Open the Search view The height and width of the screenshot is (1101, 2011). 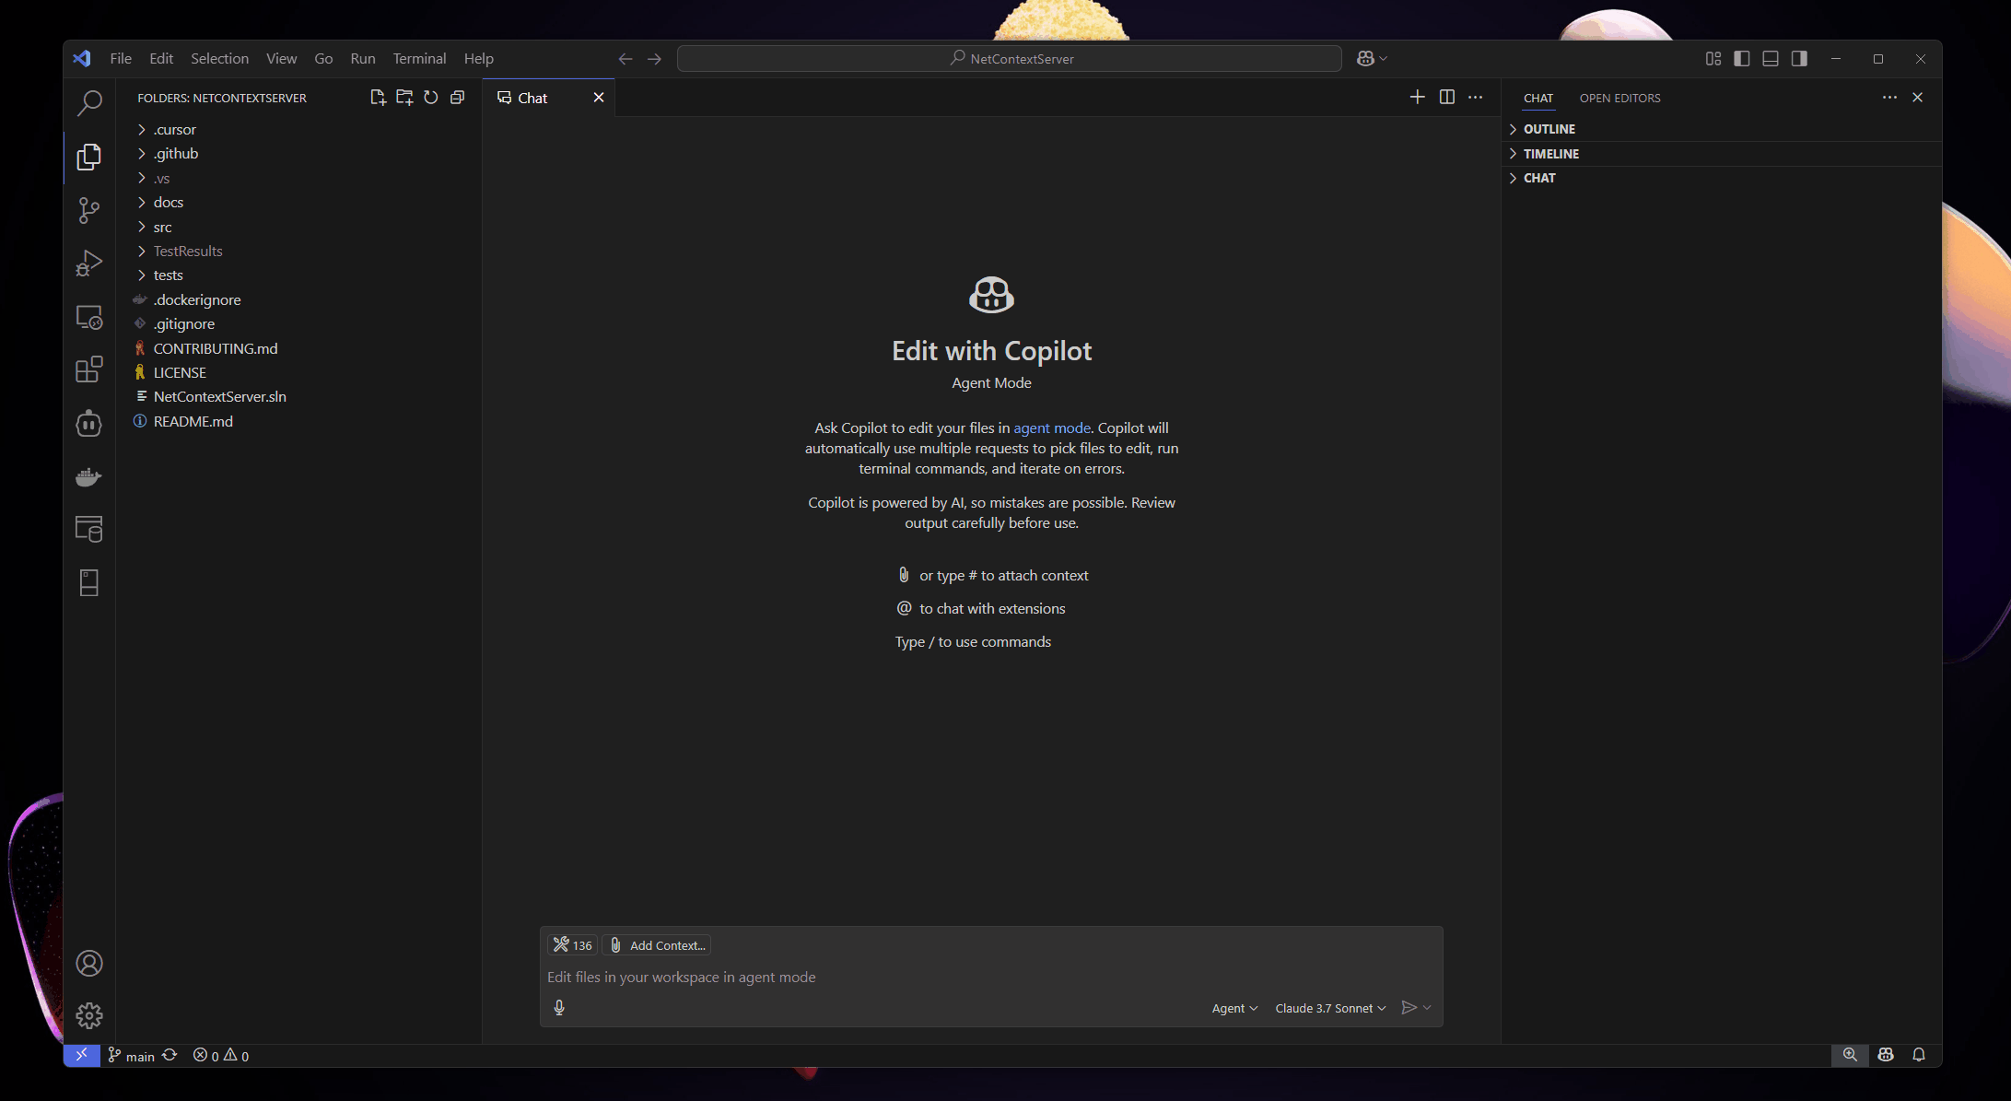(x=88, y=103)
